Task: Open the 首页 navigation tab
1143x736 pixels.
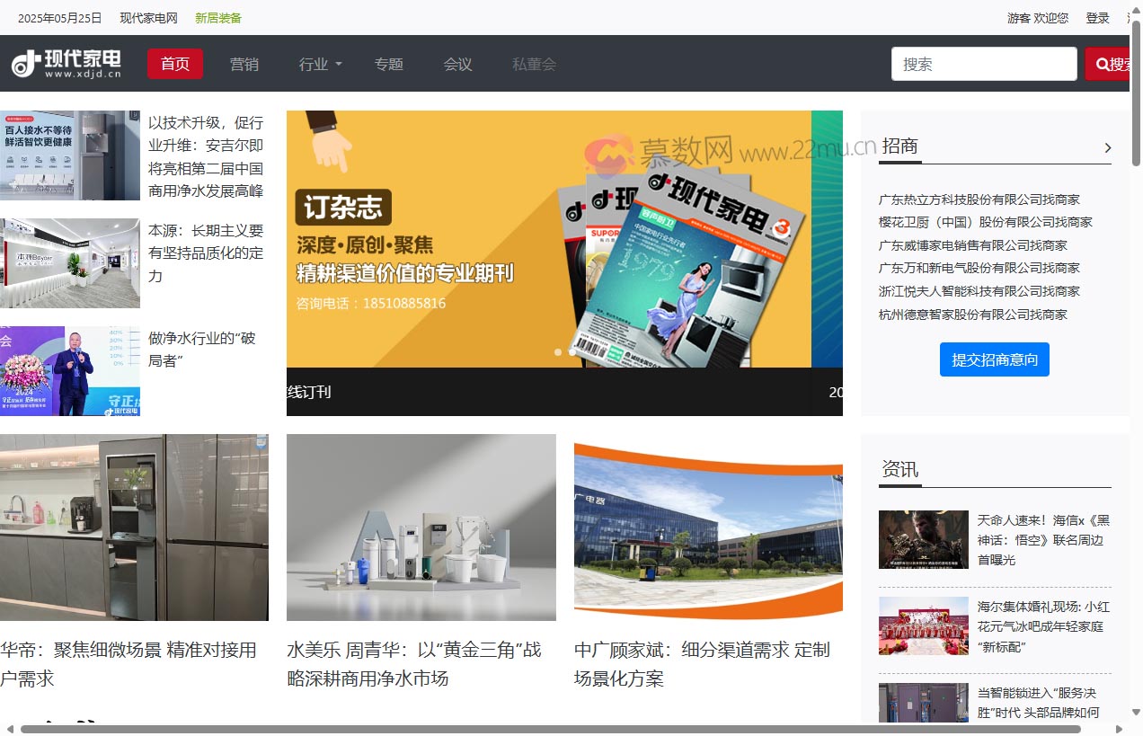Action: (174, 64)
